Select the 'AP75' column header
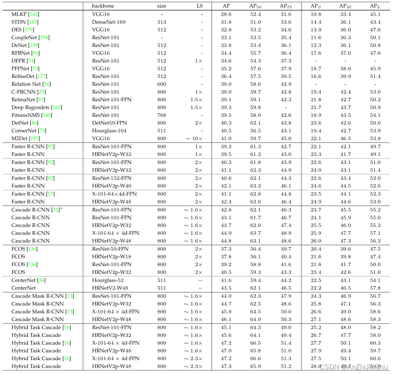 coord(286,6)
